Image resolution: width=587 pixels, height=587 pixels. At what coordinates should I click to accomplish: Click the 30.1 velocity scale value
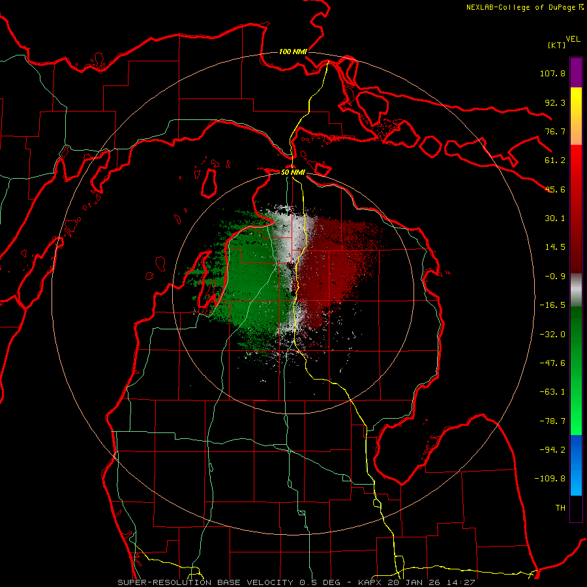(555, 218)
